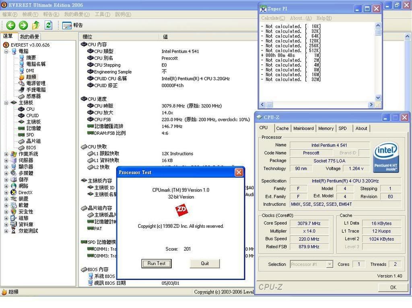Click the 多媒體 multimedia icon in tree
The height and width of the screenshot is (308, 412).
(x=14, y=173)
